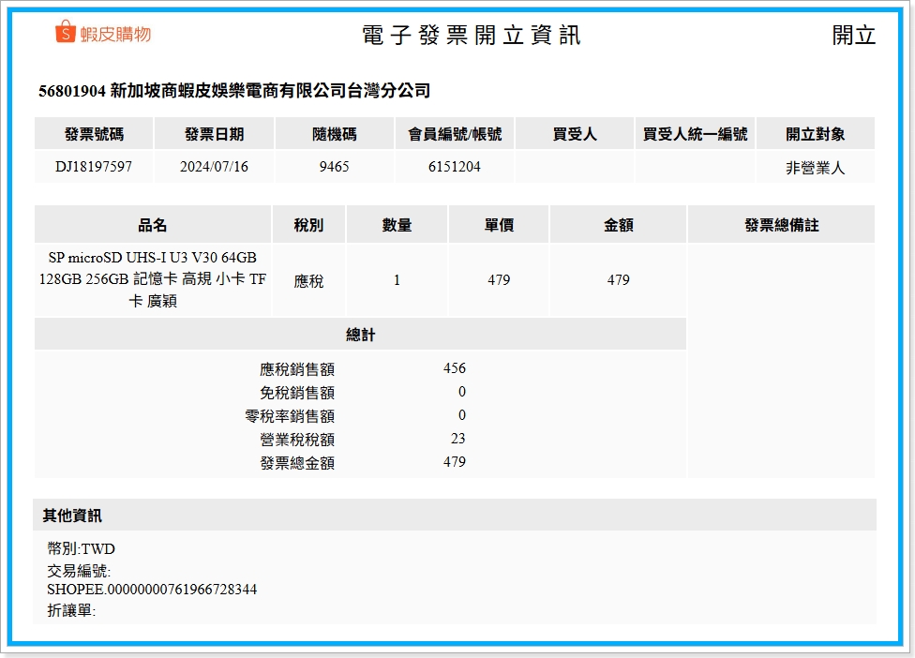
Task: Click the 蝦皮購物 brand name text
Action: 115,34
